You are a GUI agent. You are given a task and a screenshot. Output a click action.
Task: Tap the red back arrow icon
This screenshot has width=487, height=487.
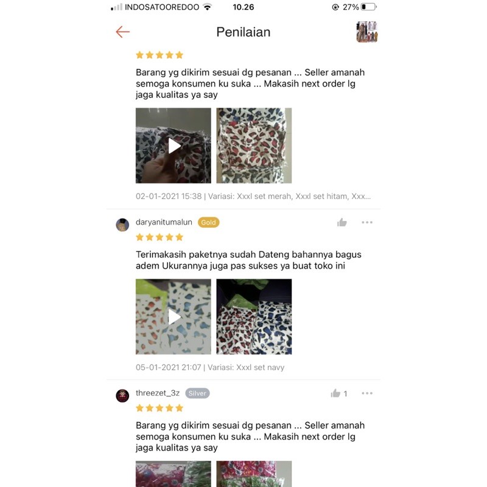click(123, 32)
